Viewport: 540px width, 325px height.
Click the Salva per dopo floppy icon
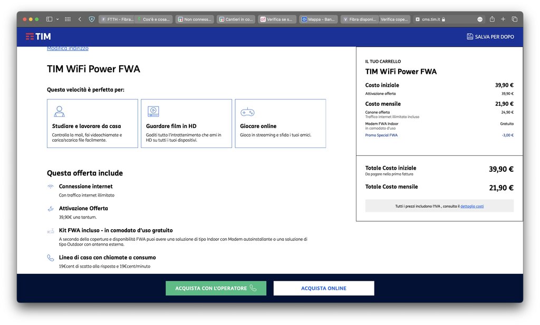470,36
